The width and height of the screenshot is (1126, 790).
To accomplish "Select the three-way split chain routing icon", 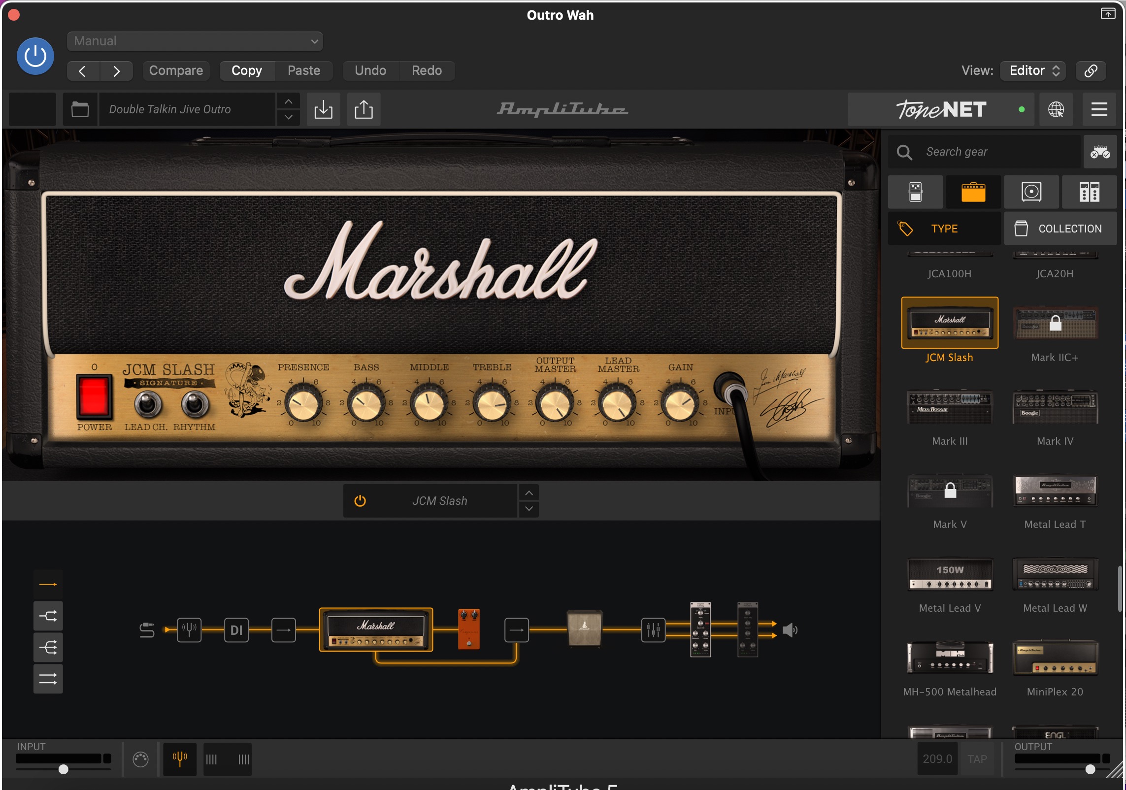I will [x=48, y=647].
